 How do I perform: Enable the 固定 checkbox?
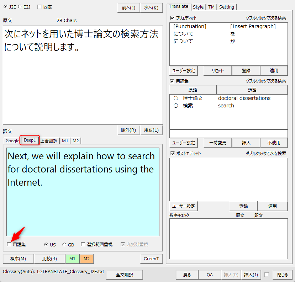point(39,7)
